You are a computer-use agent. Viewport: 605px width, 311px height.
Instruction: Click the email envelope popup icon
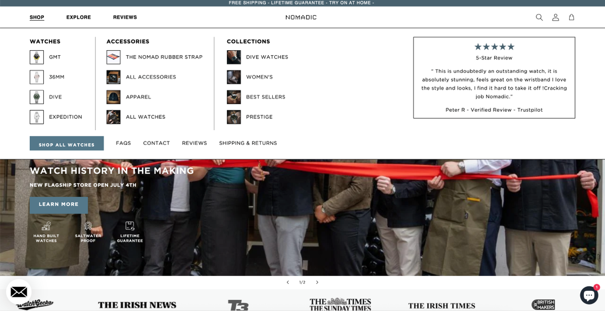pyautogui.click(x=19, y=292)
